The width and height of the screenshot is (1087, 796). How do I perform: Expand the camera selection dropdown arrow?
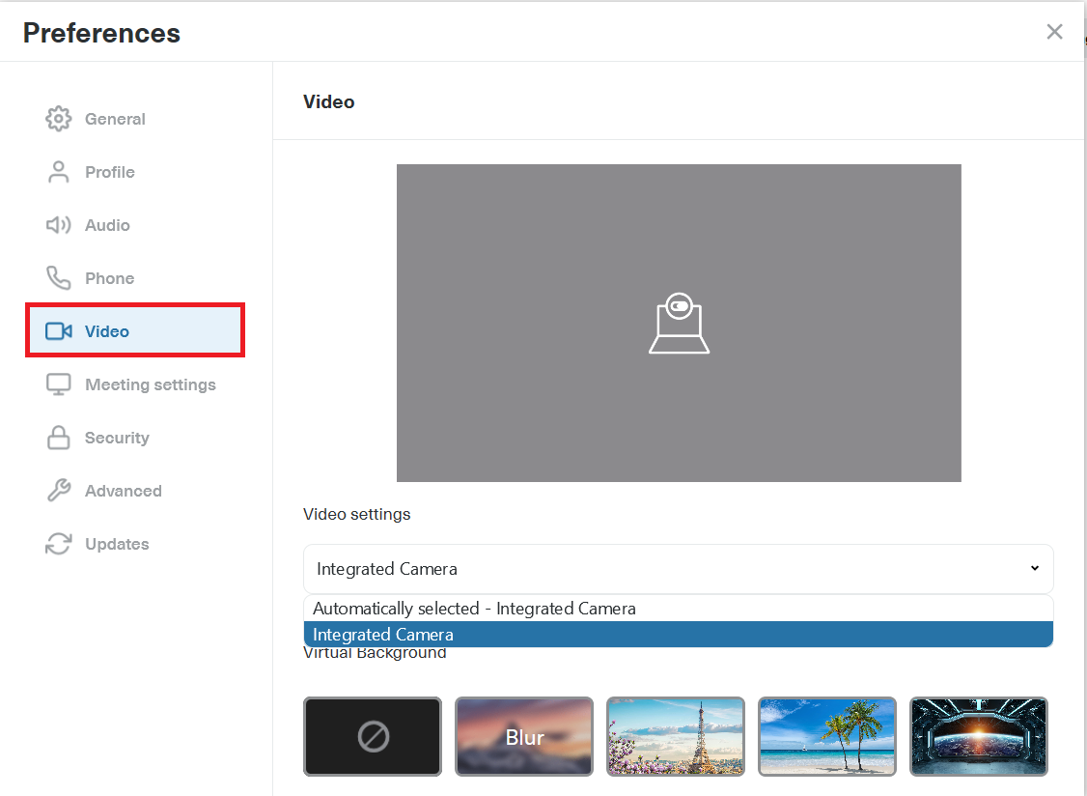[1034, 568]
